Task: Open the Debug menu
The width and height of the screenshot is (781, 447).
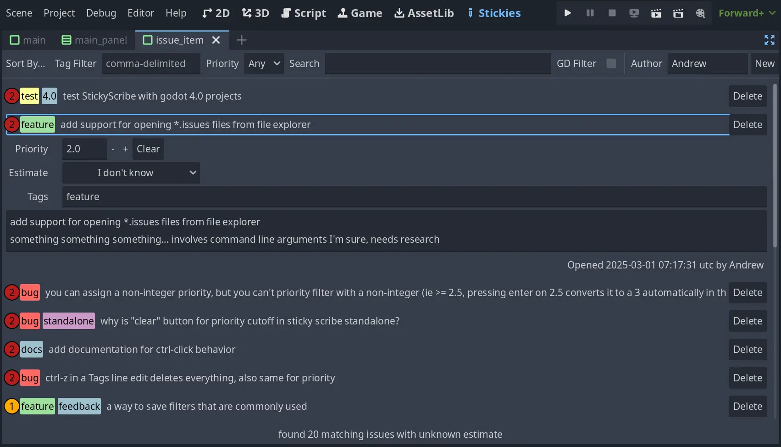Action: 101,13
